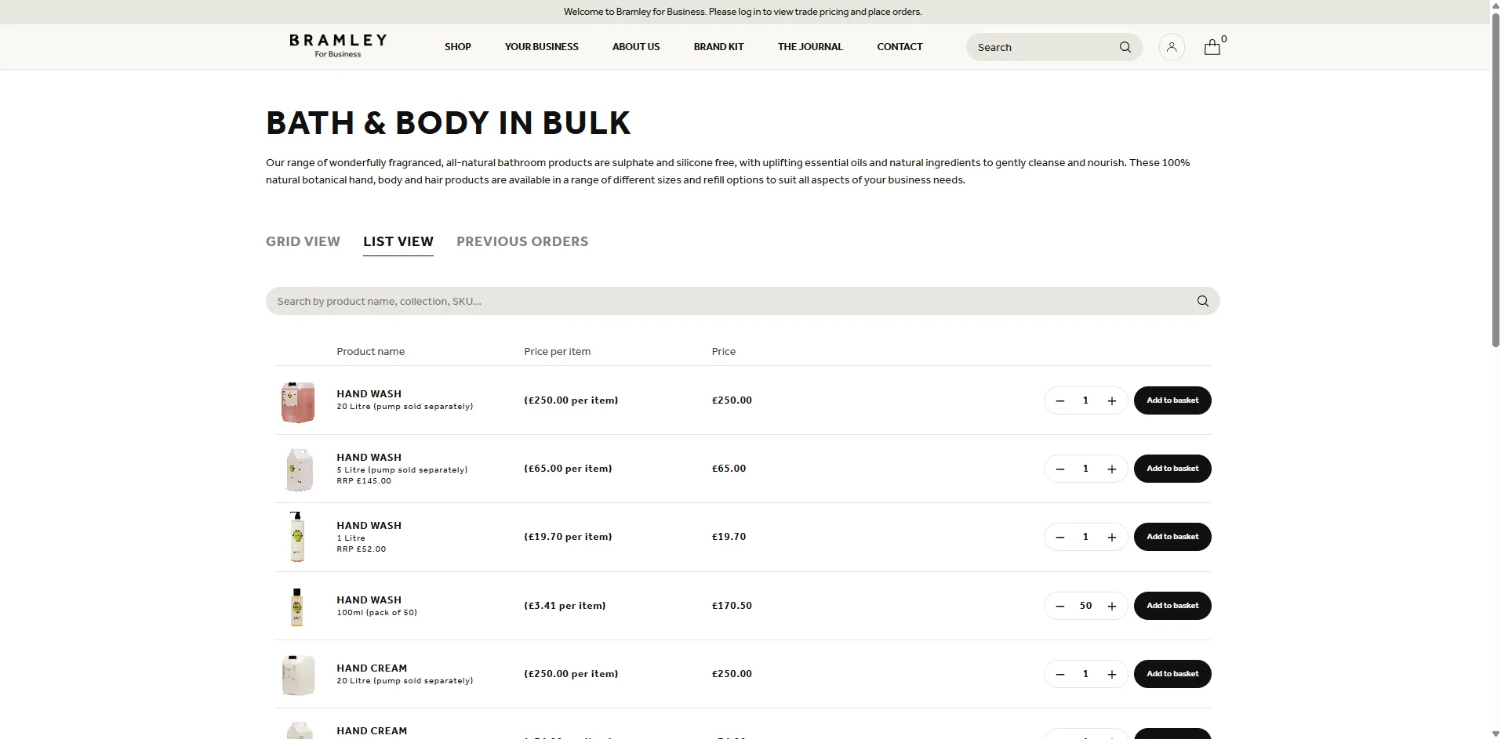The image size is (1501, 739).
Task: Click the '(£3.41 per item)' text
Action: [565, 606]
